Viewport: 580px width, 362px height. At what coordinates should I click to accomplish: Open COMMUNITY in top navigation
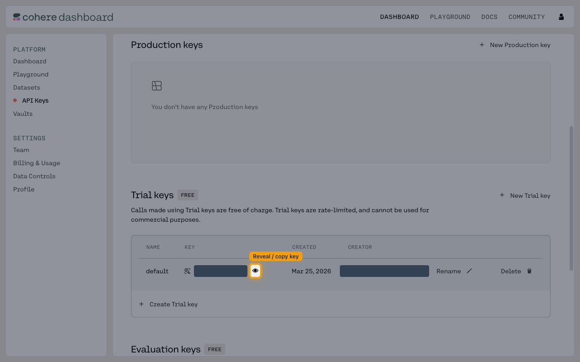click(527, 17)
